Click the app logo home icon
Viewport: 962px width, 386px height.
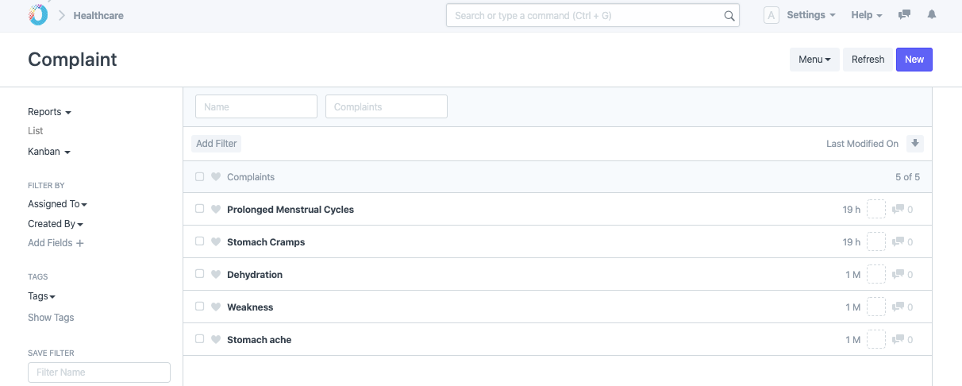pyautogui.click(x=37, y=15)
